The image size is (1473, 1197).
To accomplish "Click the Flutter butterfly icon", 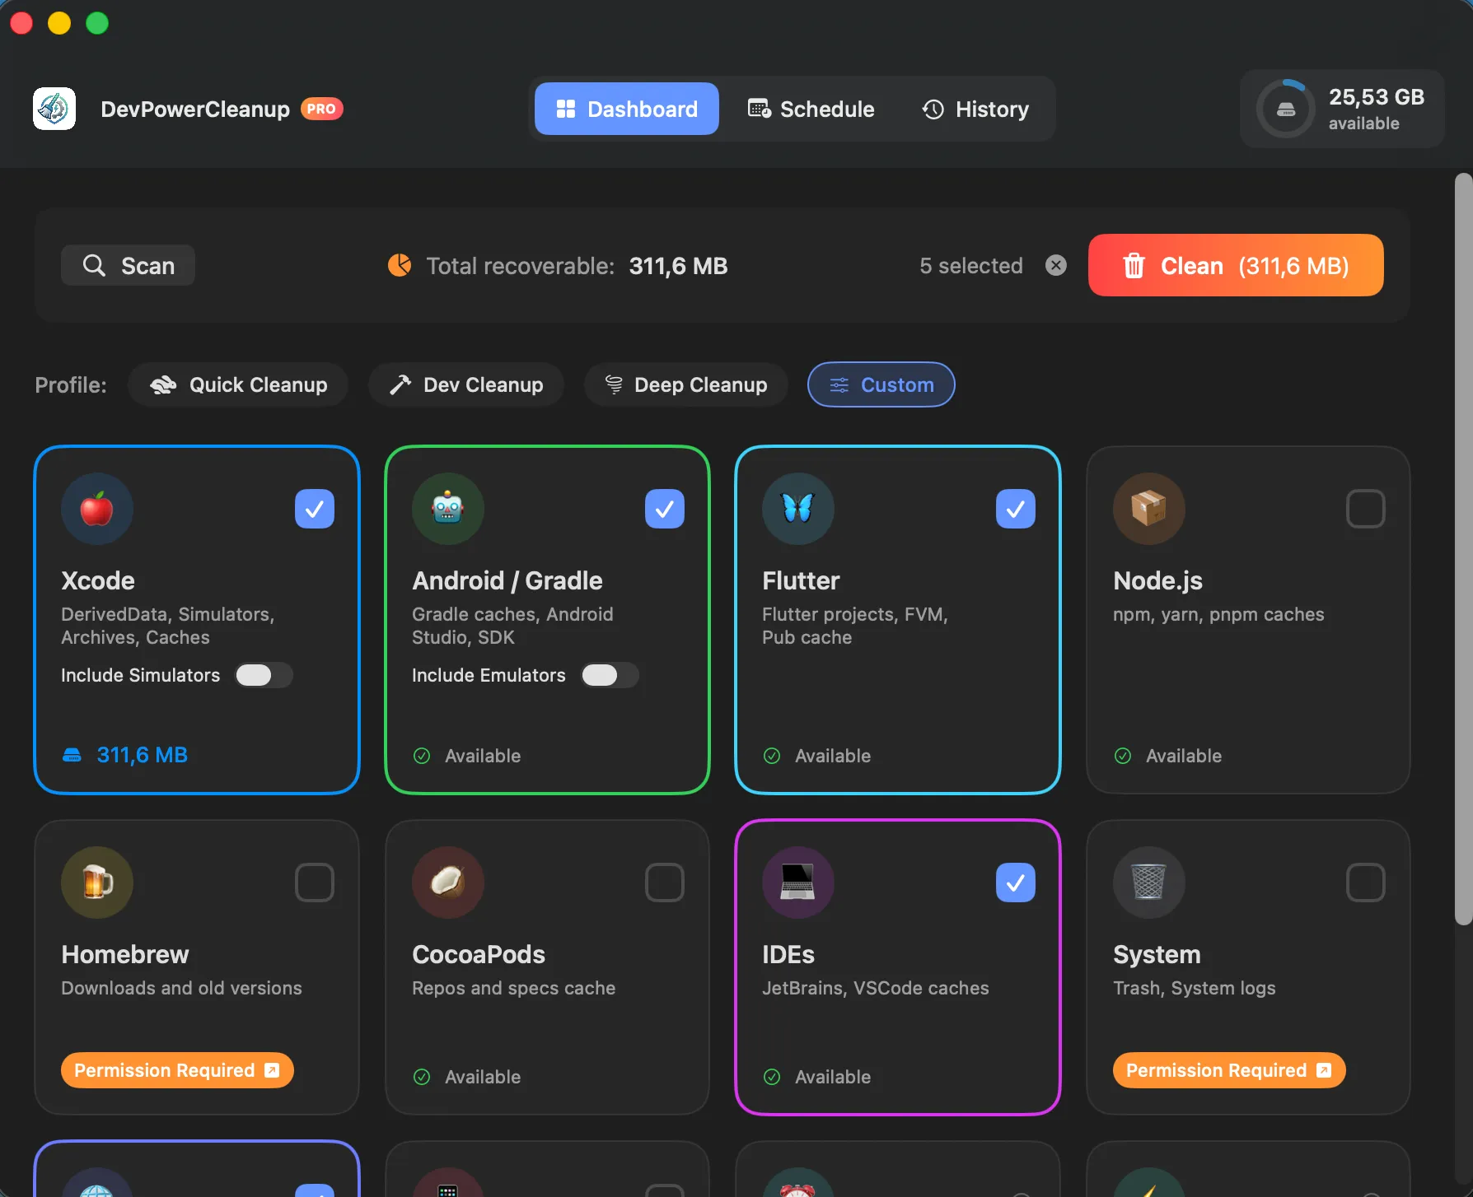I will click(x=797, y=509).
